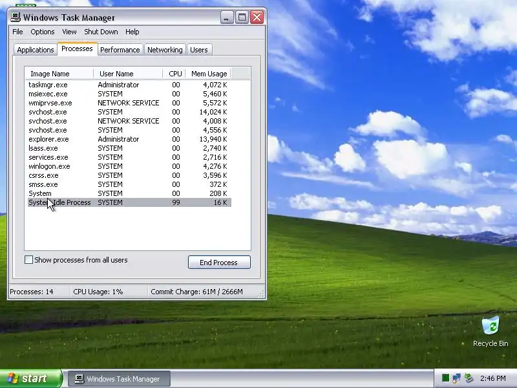The width and height of the screenshot is (517, 388).
Task: Select the winlogon.exe process row
Action: click(129, 166)
